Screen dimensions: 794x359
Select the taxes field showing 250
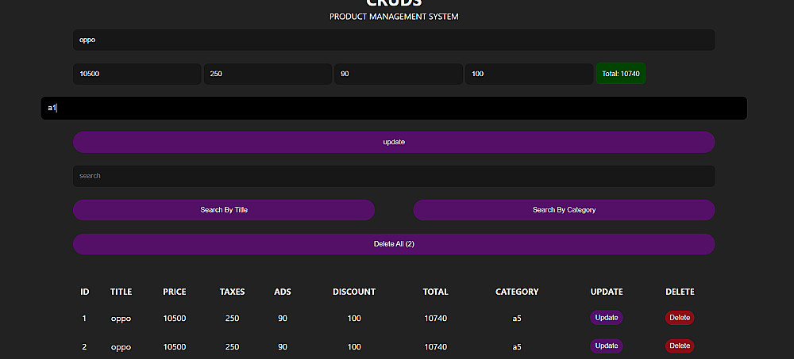[x=268, y=74]
